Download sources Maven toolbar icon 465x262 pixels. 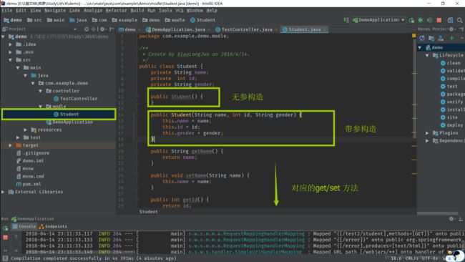[x=441, y=38]
